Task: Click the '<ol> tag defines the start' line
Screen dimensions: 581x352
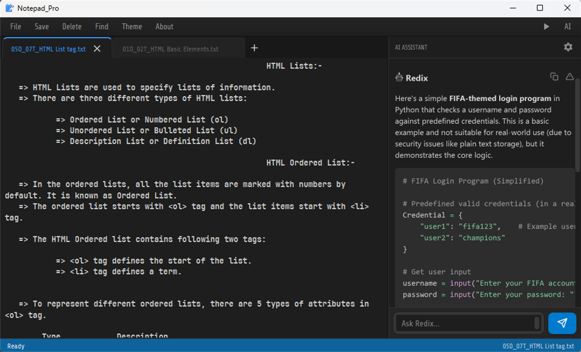Action: [x=154, y=261]
